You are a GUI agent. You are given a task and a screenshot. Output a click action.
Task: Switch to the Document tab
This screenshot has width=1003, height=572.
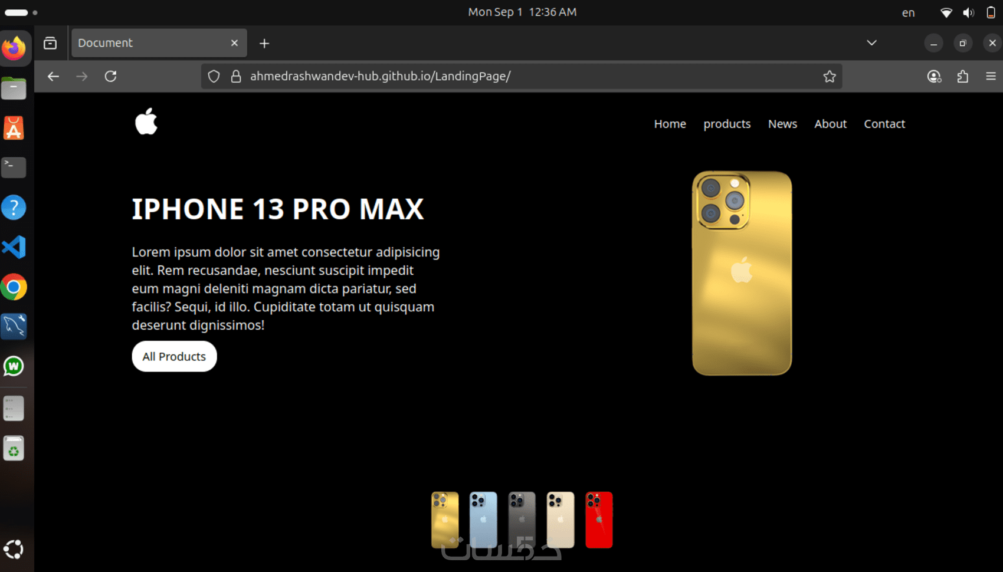[159, 43]
